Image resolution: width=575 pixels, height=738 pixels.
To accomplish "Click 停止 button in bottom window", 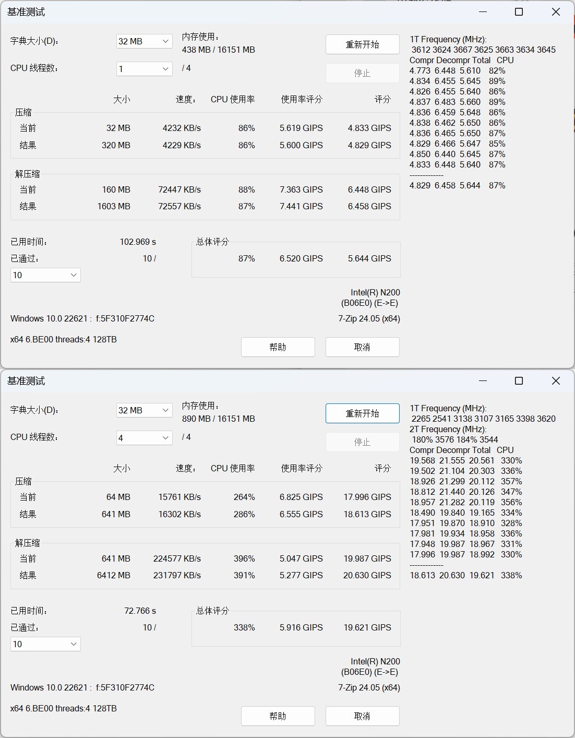I will pyautogui.click(x=363, y=442).
